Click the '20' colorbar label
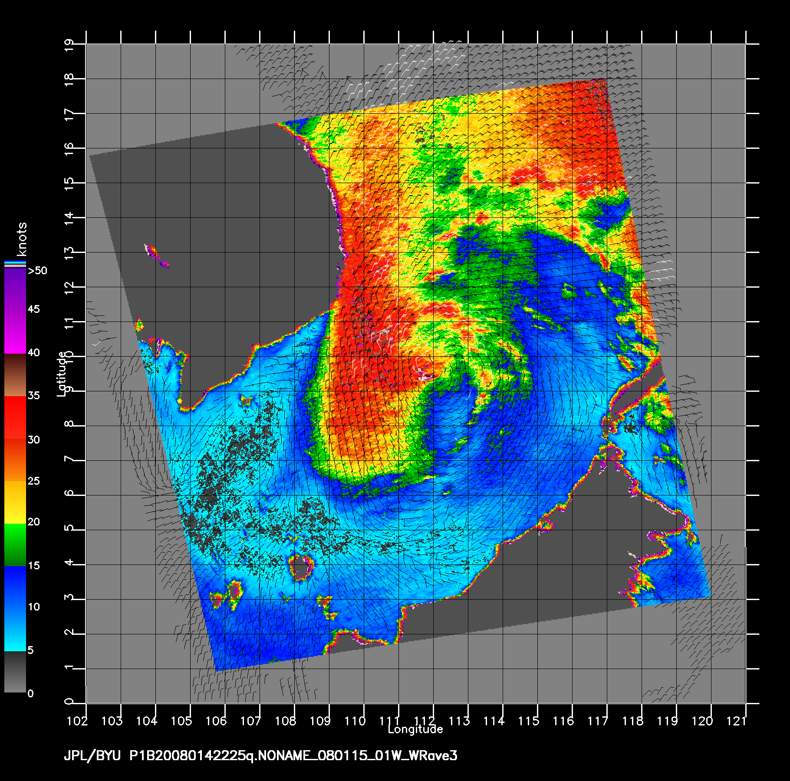 click(x=33, y=522)
